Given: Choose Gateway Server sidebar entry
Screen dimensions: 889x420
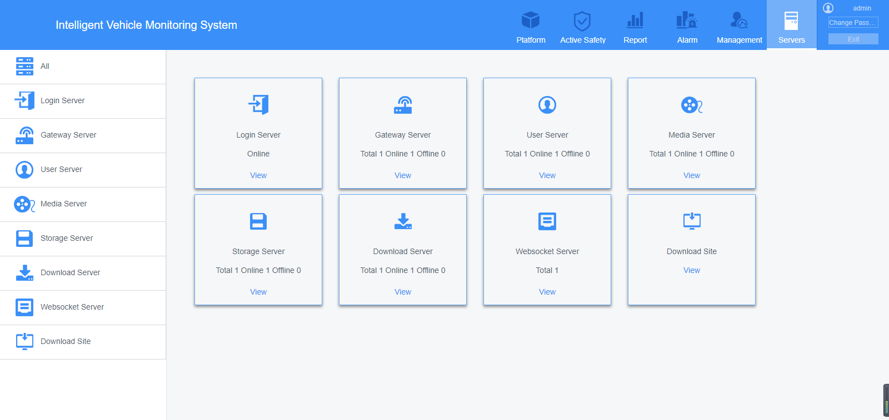Looking at the screenshot, I should 83,135.
